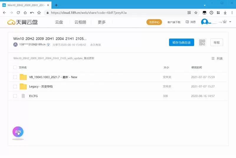Click the badge icon after the sharer email
Viewport: 236px width, 158px height.
coord(48,44)
